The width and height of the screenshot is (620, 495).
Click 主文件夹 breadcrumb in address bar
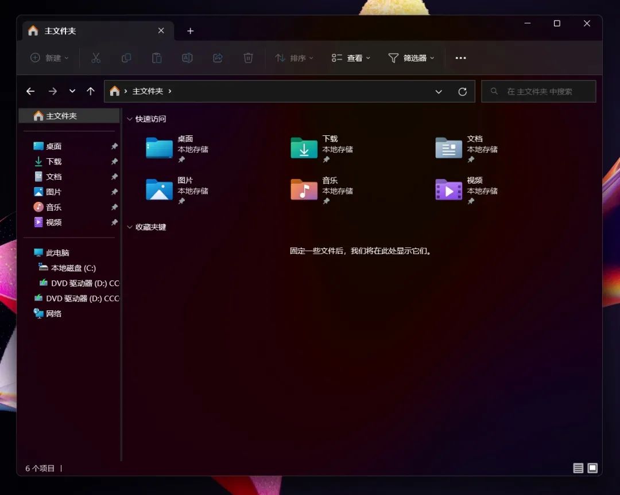(148, 91)
